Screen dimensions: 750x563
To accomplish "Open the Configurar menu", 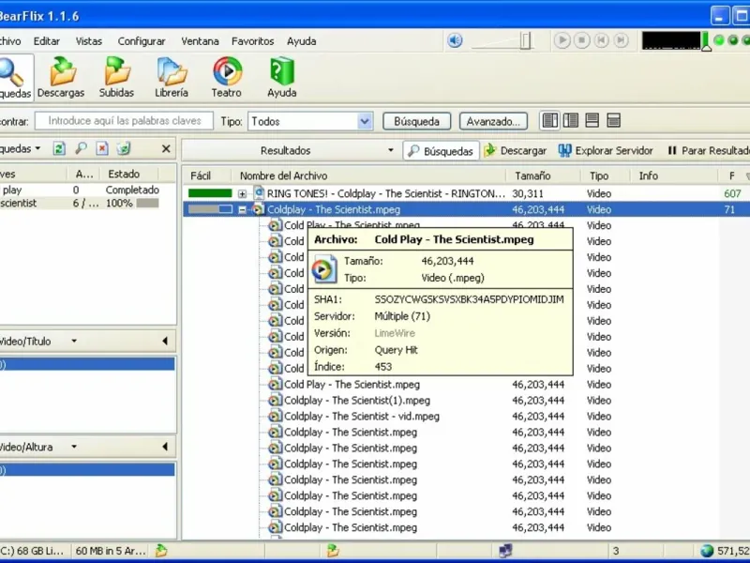I will (x=142, y=41).
